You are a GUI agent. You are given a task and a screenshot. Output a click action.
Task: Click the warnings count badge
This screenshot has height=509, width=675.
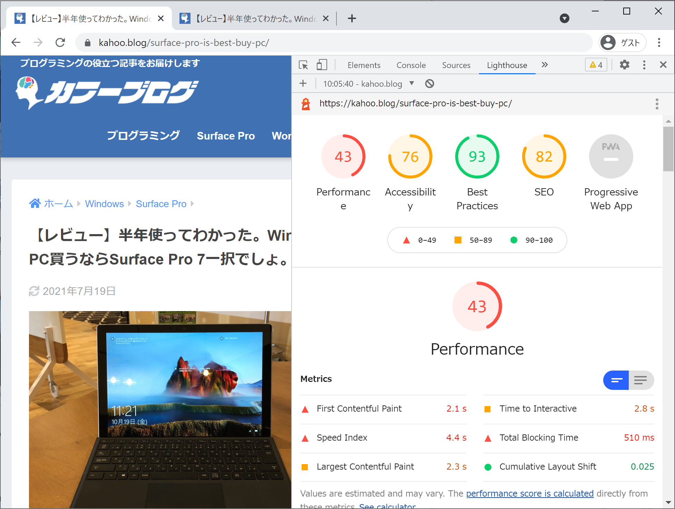coord(596,65)
